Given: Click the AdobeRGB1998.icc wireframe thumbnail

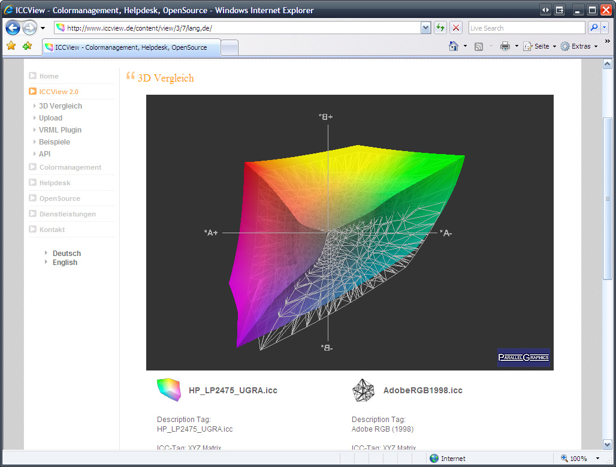Looking at the screenshot, I should pyautogui.click(x=363, y=390).
